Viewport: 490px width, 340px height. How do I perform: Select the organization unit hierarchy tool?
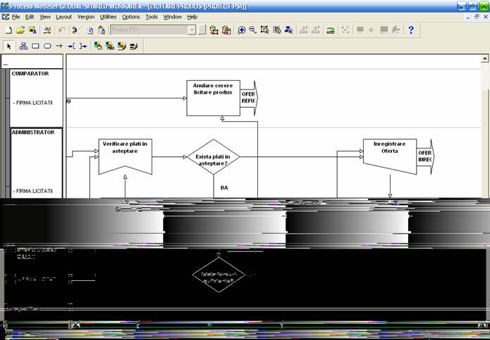(x=23, y=46)
